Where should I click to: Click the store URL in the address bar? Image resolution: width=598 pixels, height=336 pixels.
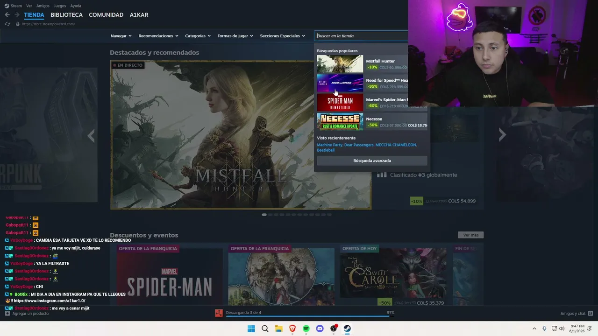tap(48, 24)
